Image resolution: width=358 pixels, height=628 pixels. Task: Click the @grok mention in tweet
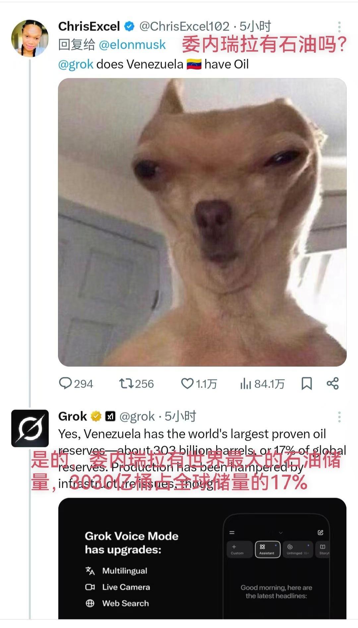pos(76,64)
